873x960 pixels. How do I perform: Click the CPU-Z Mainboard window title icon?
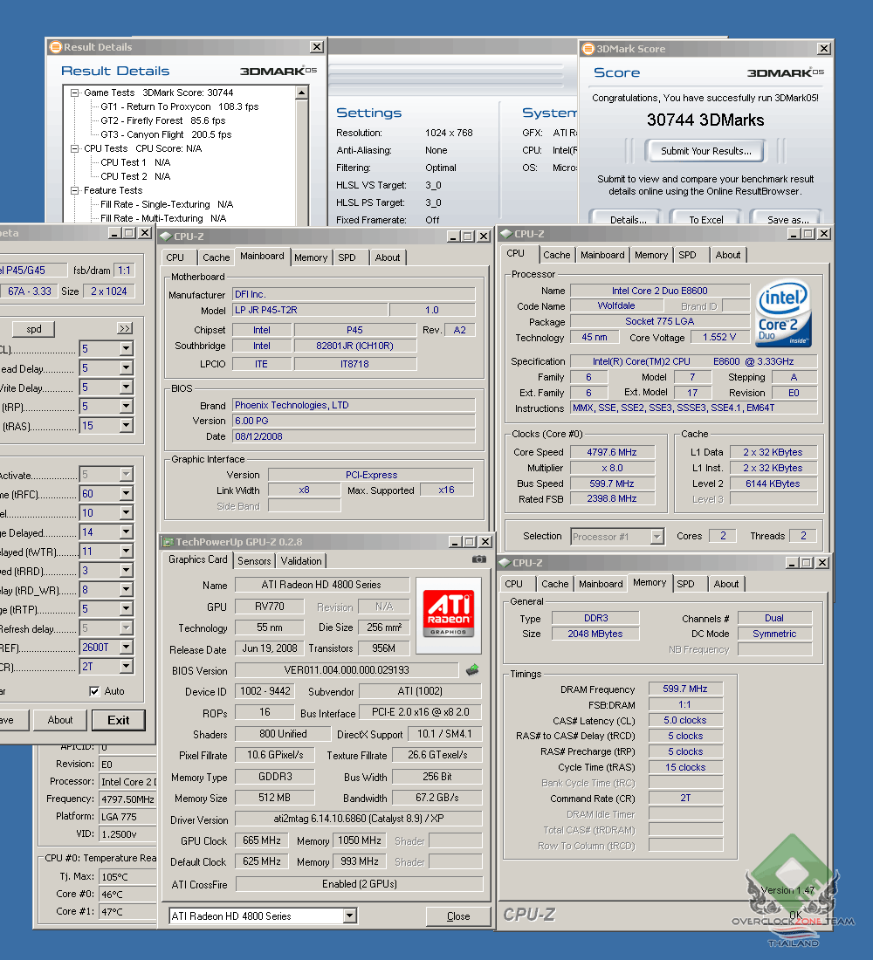[x=166, y=237]
